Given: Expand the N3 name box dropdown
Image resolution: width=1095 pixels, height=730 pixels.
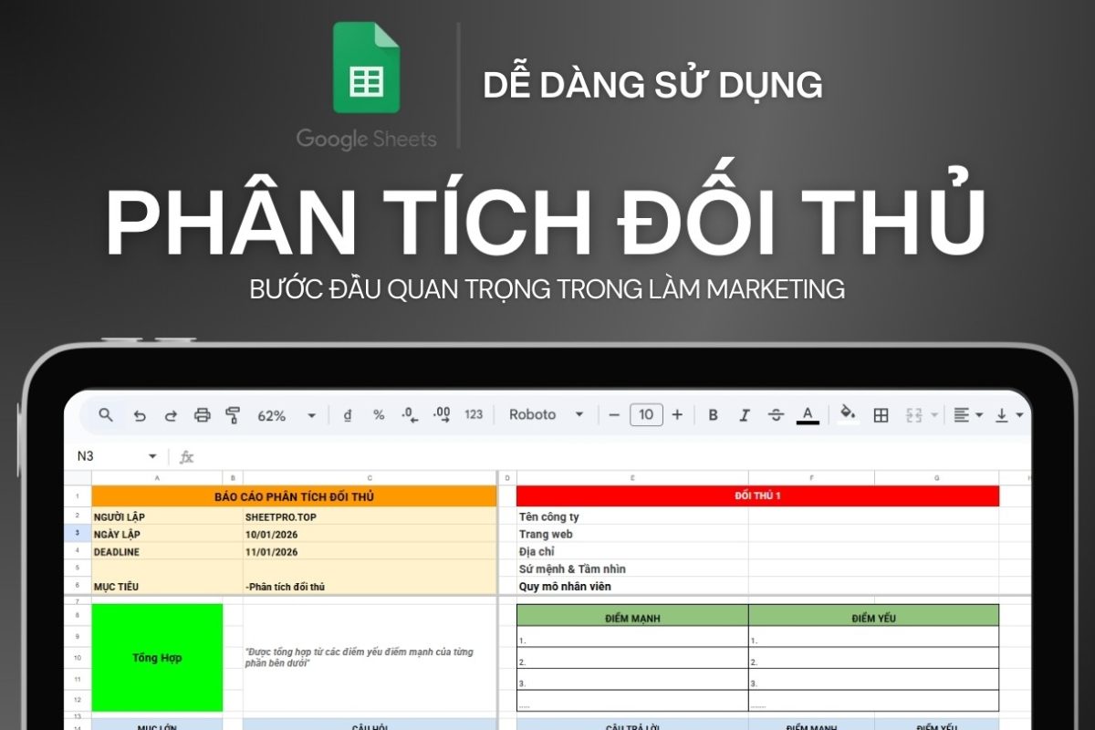Looking at the screenshot, I should pos(151,456).
